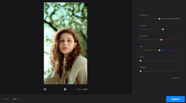Click the Fade slider handle
Viewport: 186px width, 103px height.
click(x=141, y=61)
